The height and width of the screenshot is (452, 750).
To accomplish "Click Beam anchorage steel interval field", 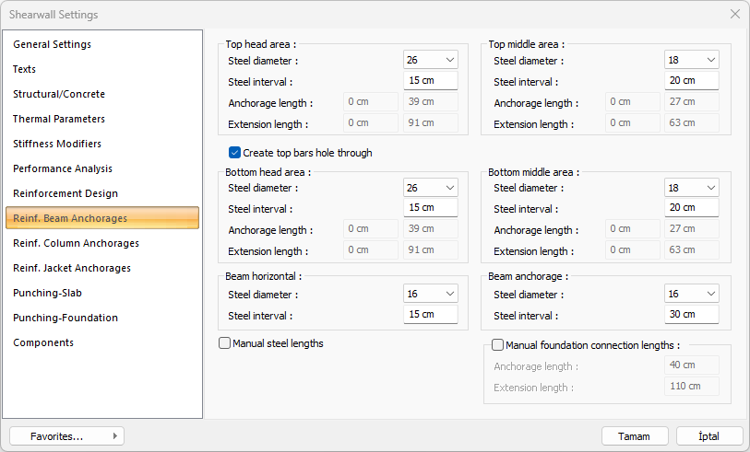I will click(692, 315).
